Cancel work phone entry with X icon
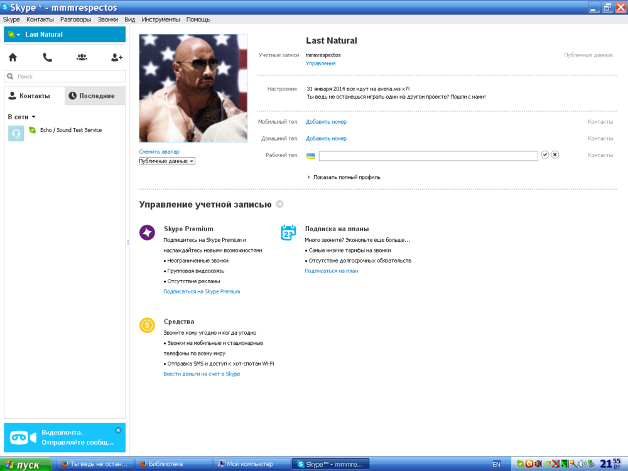Image resolution: width=628 pixels, height=471 pixels. (555, 154)
